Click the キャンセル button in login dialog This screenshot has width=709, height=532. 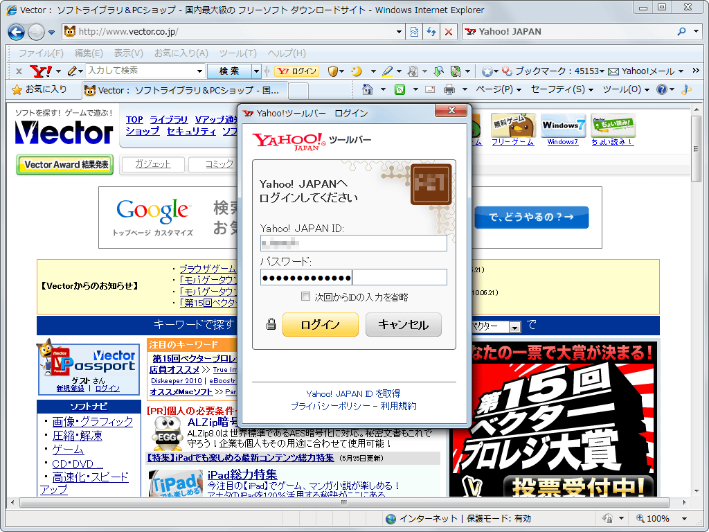[404, 324]
